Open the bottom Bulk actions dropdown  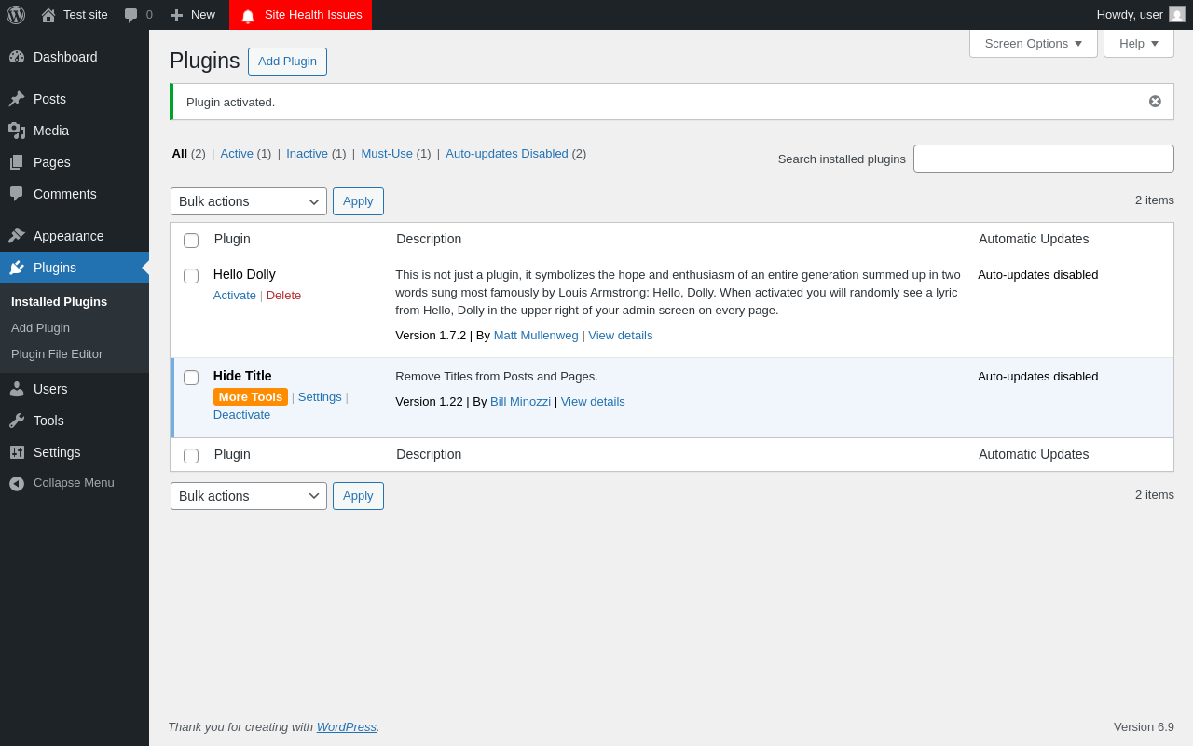point(249,496)
